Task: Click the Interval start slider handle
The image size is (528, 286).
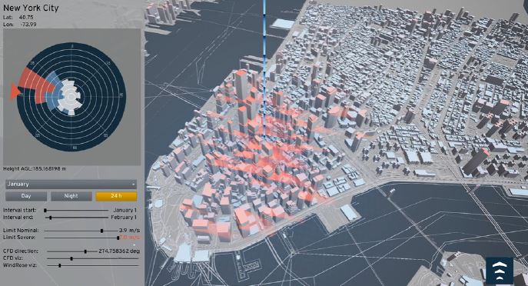Action: click(x=45, y=211)
